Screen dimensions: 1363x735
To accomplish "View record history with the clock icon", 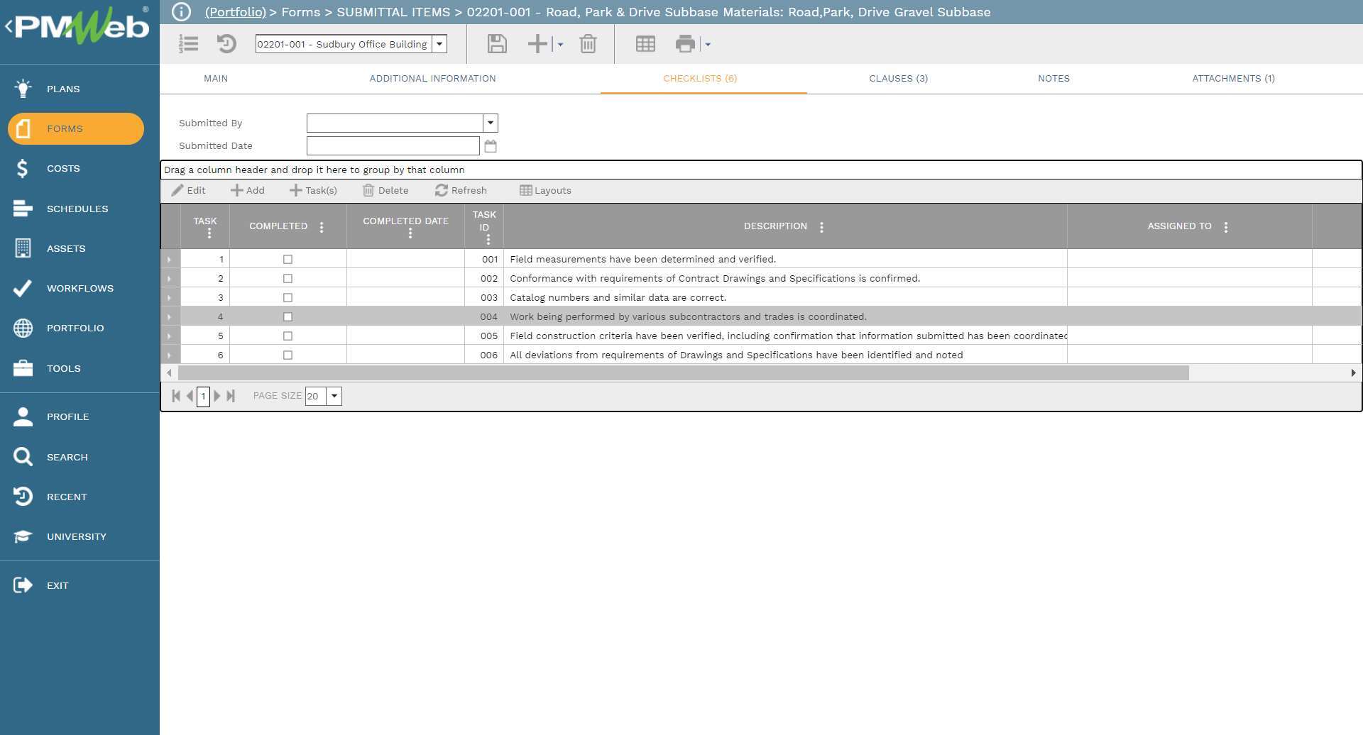I will pos(226,44).
